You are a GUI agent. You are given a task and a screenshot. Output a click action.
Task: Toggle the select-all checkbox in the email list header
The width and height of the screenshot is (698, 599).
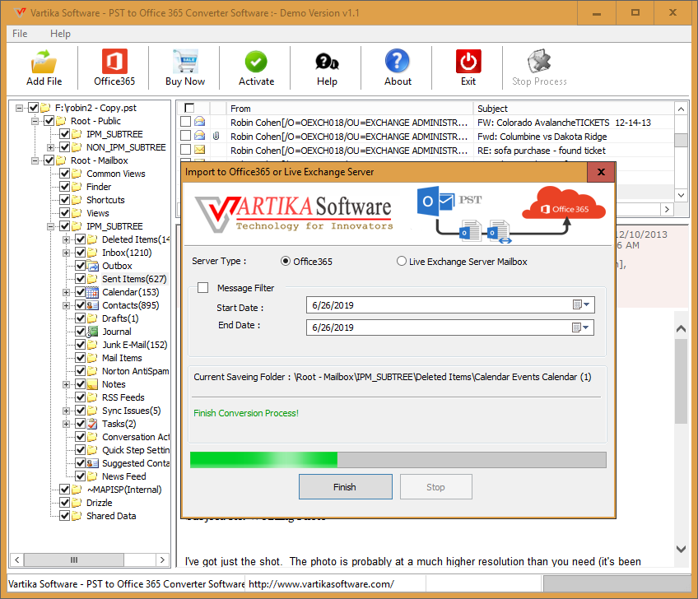(x=189, y=108)
